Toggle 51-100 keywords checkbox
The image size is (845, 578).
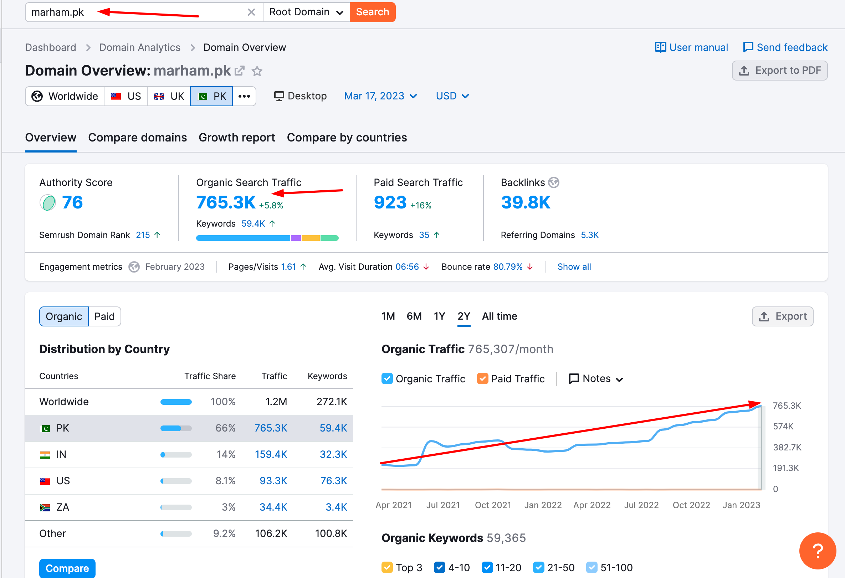coord(591,567)
